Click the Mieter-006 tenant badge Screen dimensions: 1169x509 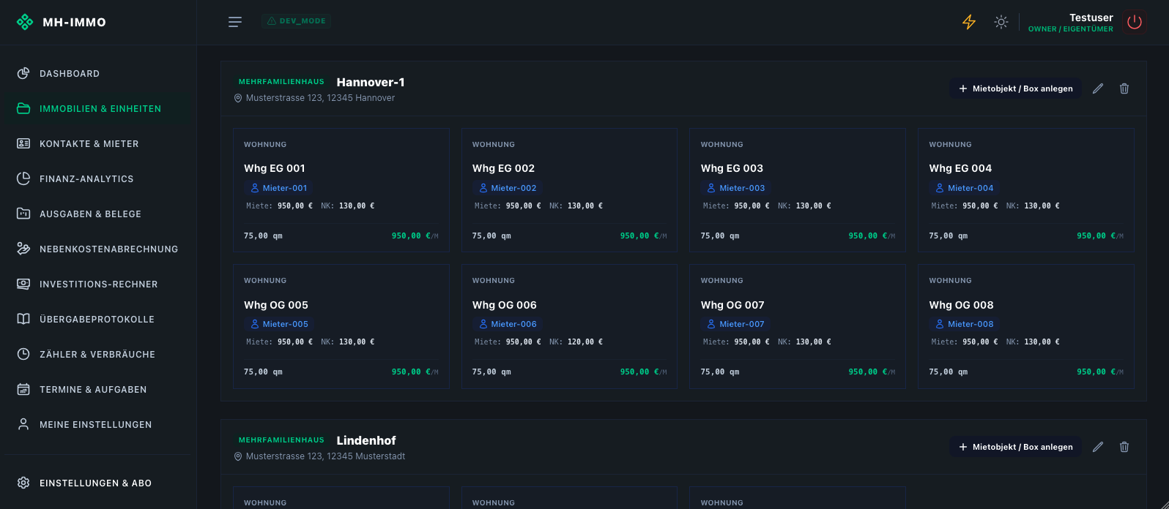508,324
